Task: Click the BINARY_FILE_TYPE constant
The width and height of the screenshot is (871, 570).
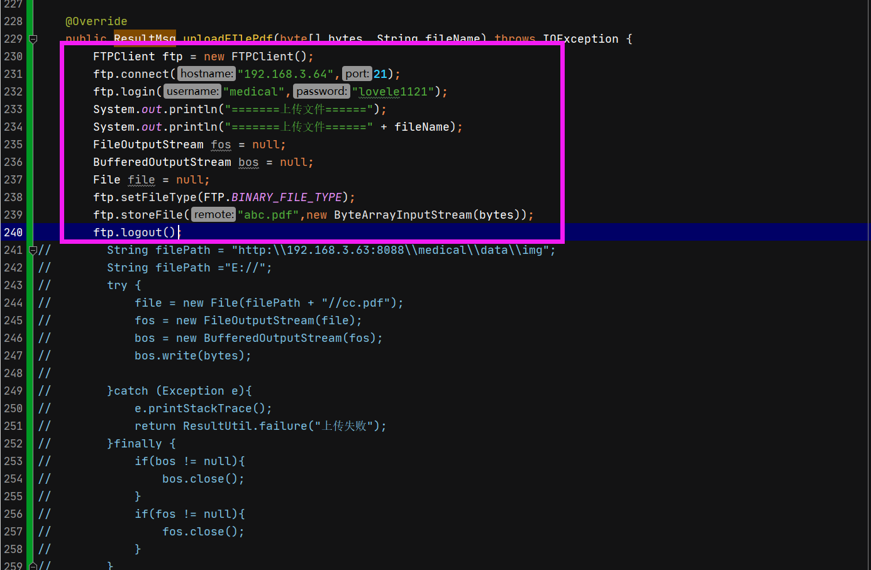Action: tap(287, 197)
